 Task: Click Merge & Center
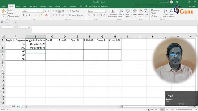tap(76, 15)
